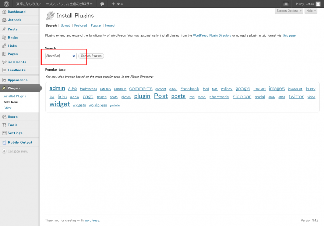Click the user avatar at top right

pos(318,4)
